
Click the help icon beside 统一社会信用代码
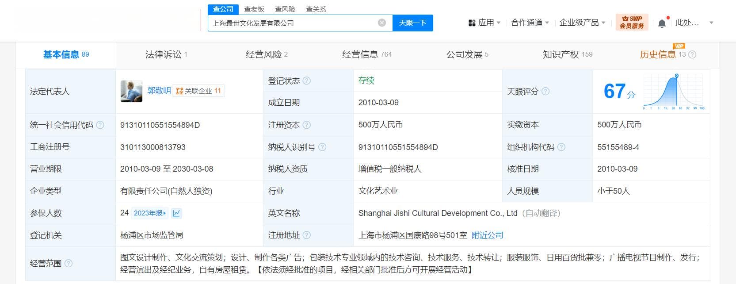tap(100, 125)
